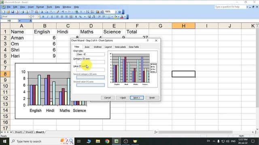This screenshot has width=259, height=145.
Task: Open the Format menu
Action: point(40,7)
